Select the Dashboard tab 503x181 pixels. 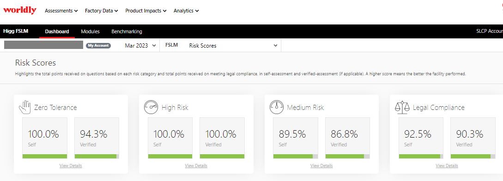pos(57,31)
